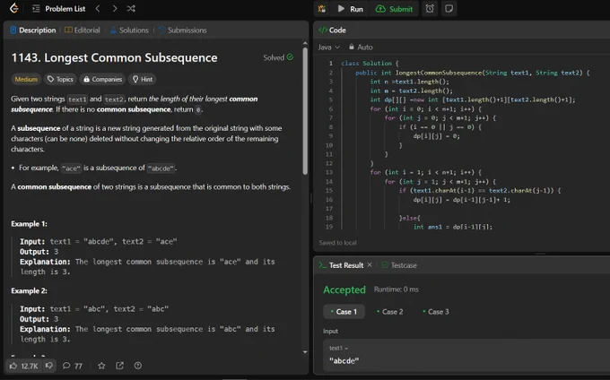Select Case 1 result
This screenshot has height=380, width=610.
pyautogui.click(x=344, y=312)
